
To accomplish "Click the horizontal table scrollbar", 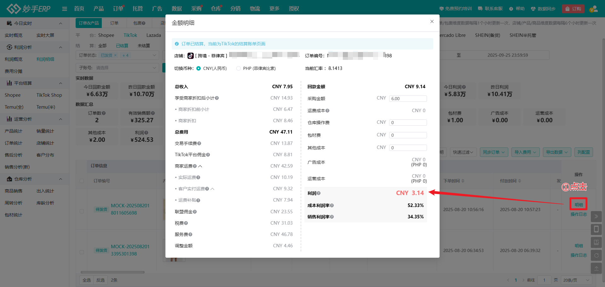I will tap(112, 272).
